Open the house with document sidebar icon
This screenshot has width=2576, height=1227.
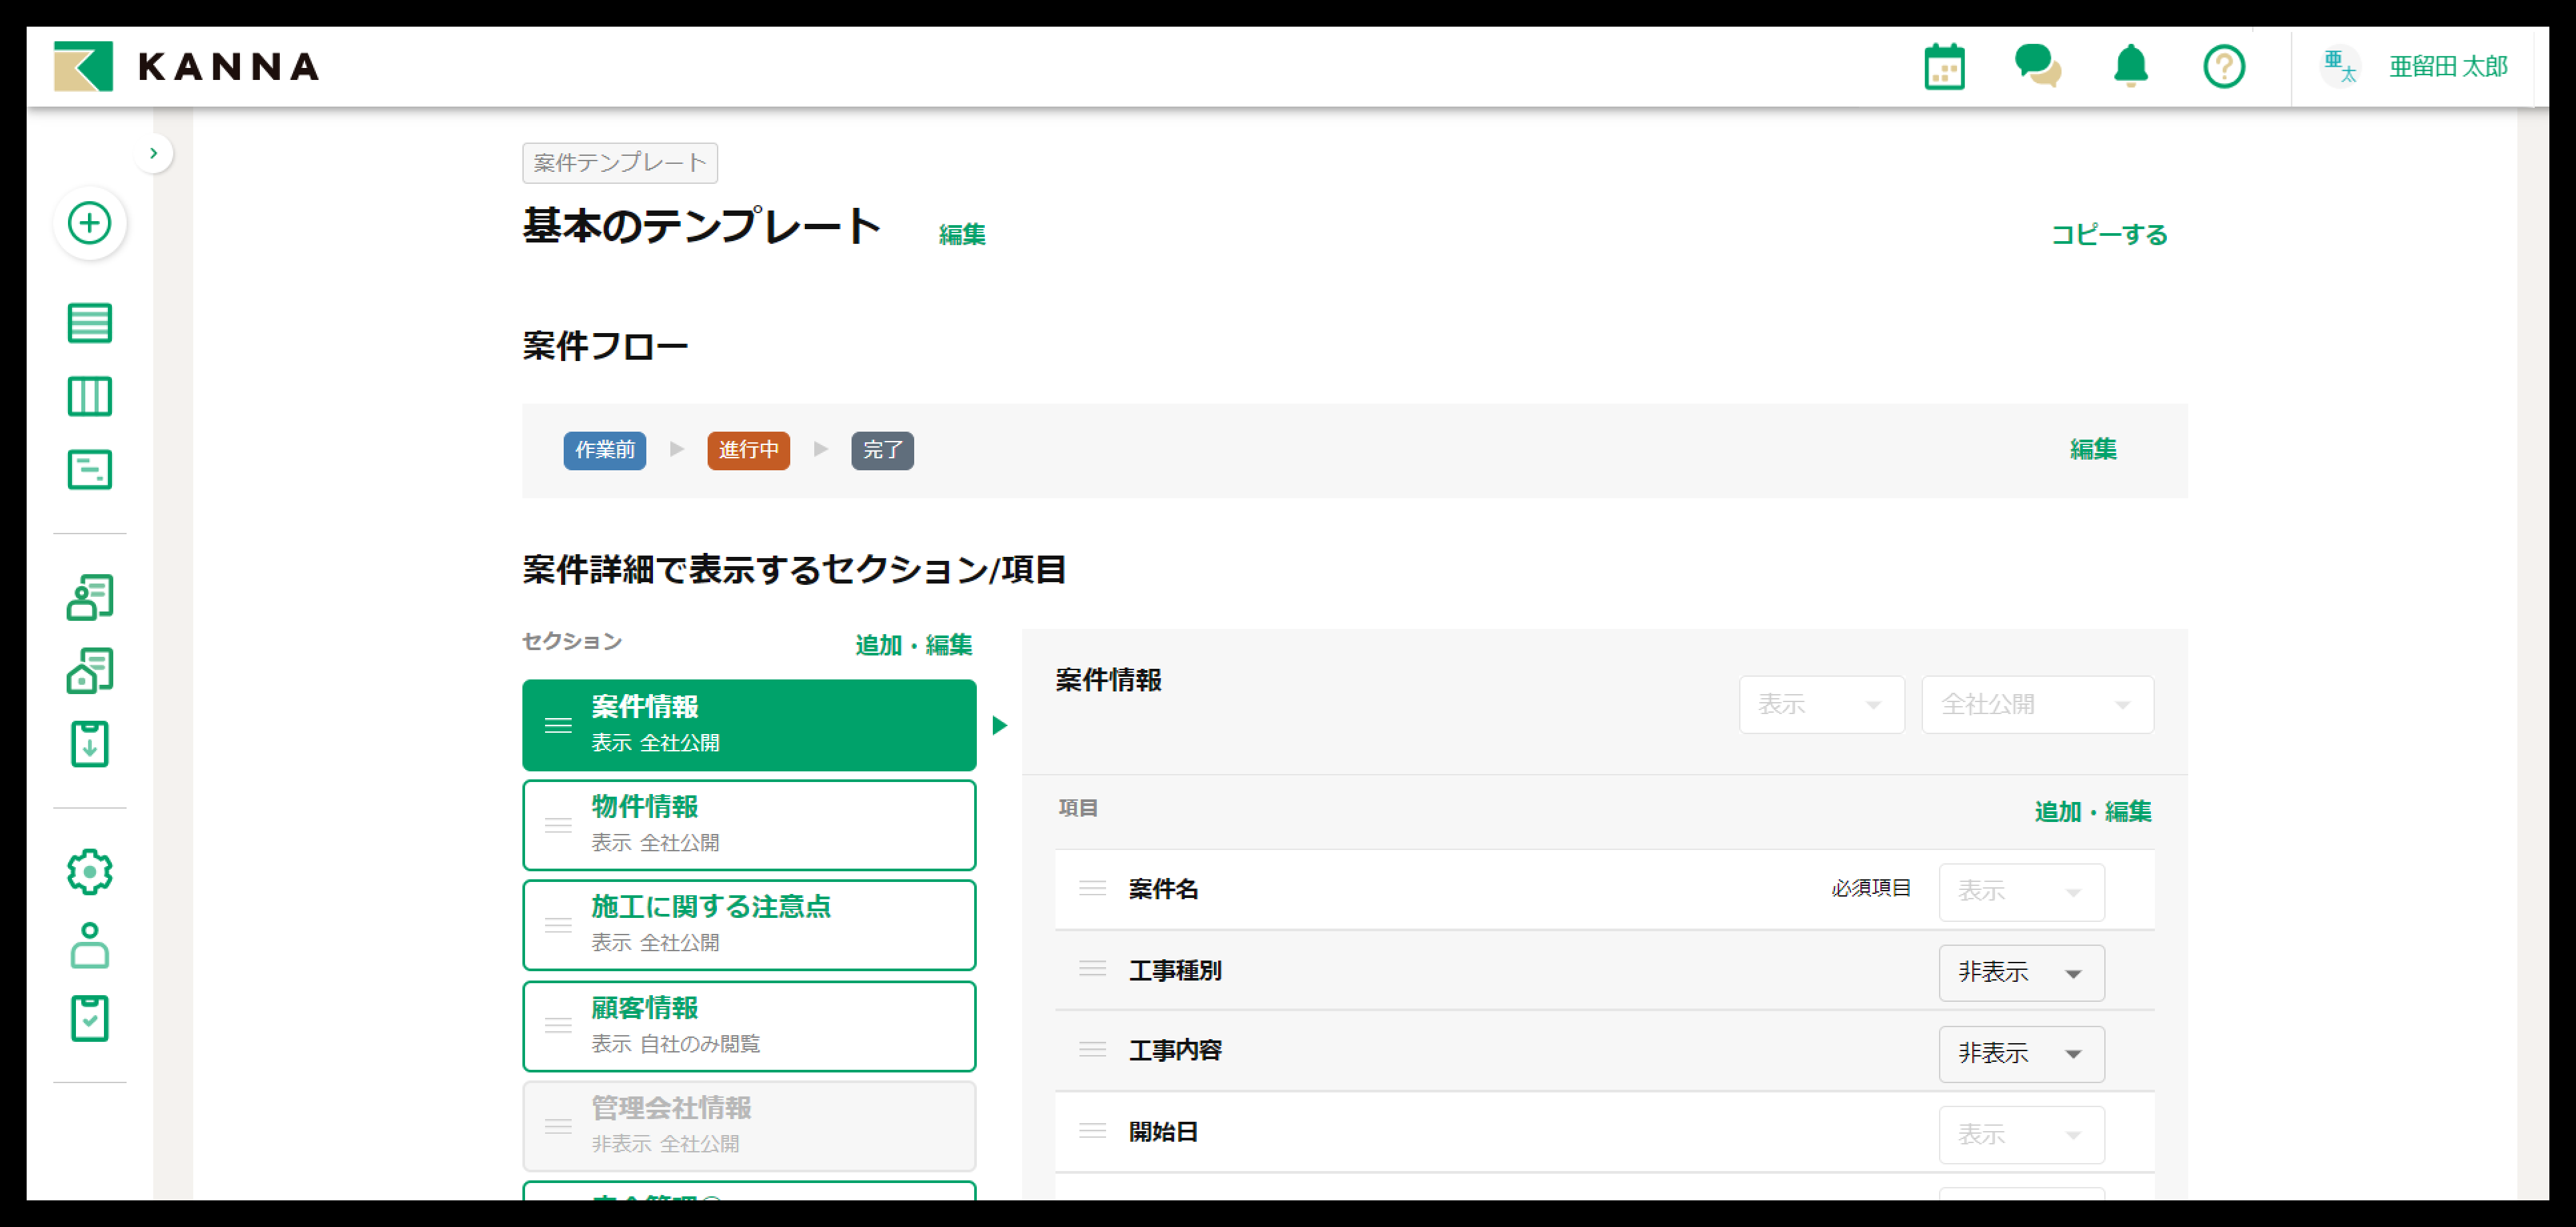pyautogui.click(x=90, y=670)
